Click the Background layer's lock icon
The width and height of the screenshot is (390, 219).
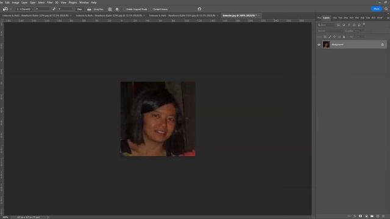point(383,44)
